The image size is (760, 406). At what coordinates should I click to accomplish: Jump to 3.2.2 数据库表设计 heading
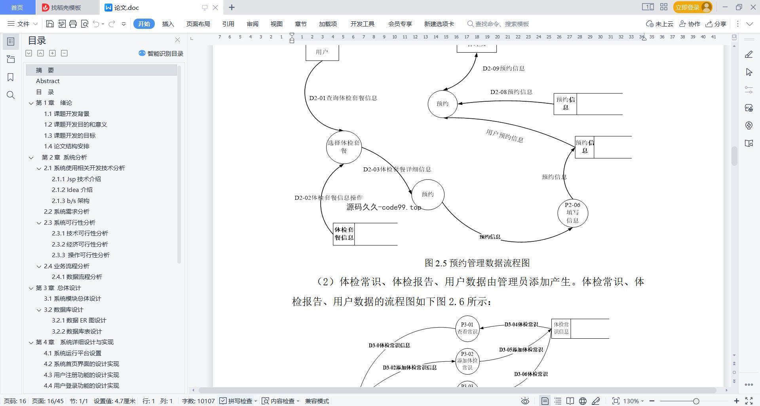point(76,331)
